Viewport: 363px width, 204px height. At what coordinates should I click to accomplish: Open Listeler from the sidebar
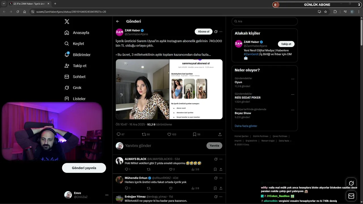pyautogui.click(x=75, y=99)
